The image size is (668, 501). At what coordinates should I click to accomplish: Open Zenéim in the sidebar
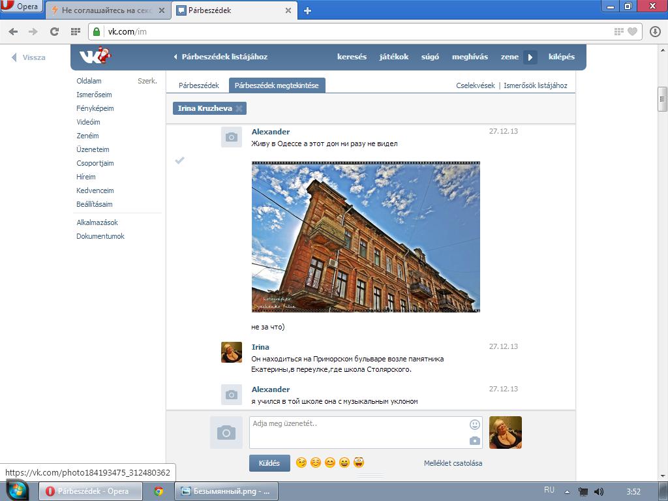pyautogui.click(x=87, y=136)
